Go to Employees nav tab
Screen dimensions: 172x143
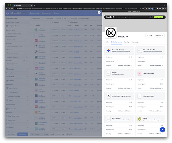pyautogui.click(x=46, y=13)
